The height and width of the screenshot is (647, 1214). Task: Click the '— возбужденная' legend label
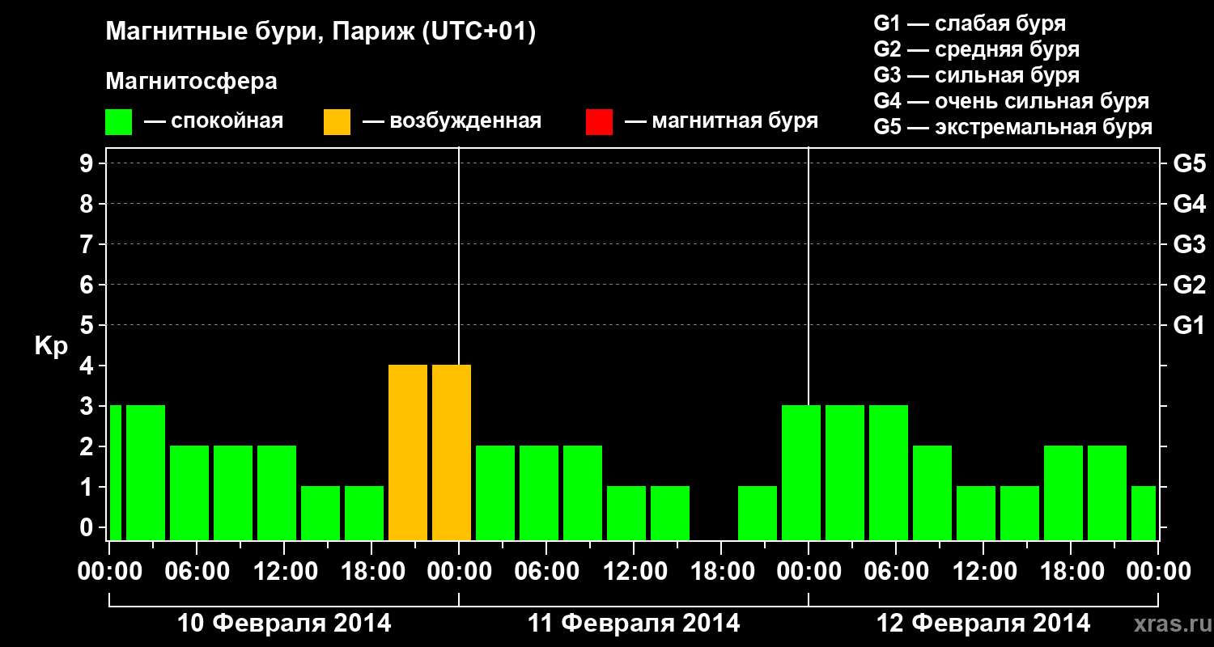[452, 121]
